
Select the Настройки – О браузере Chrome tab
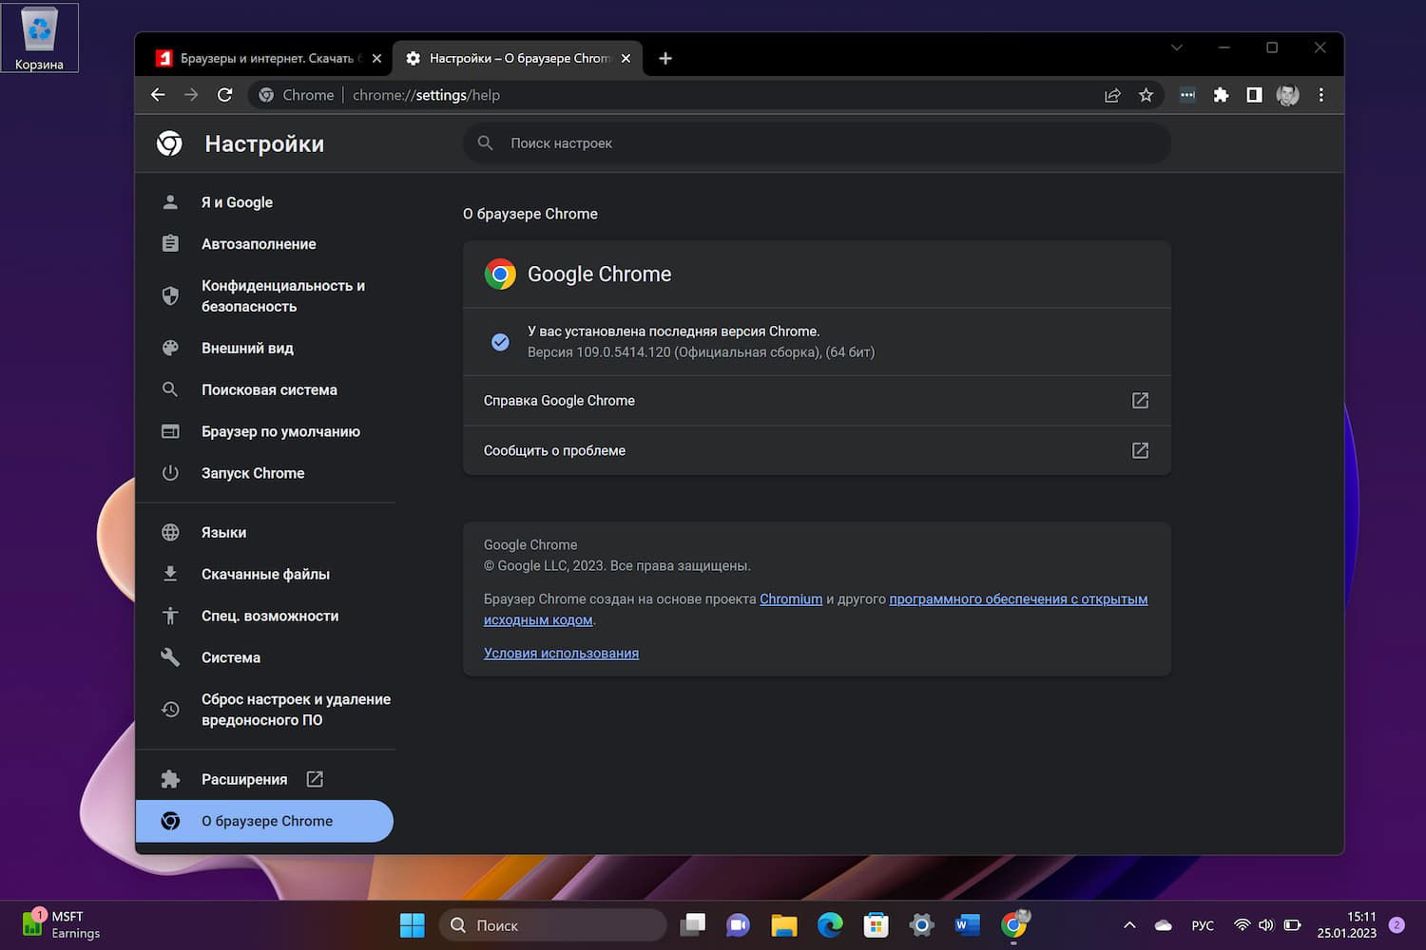click(518, 58)
